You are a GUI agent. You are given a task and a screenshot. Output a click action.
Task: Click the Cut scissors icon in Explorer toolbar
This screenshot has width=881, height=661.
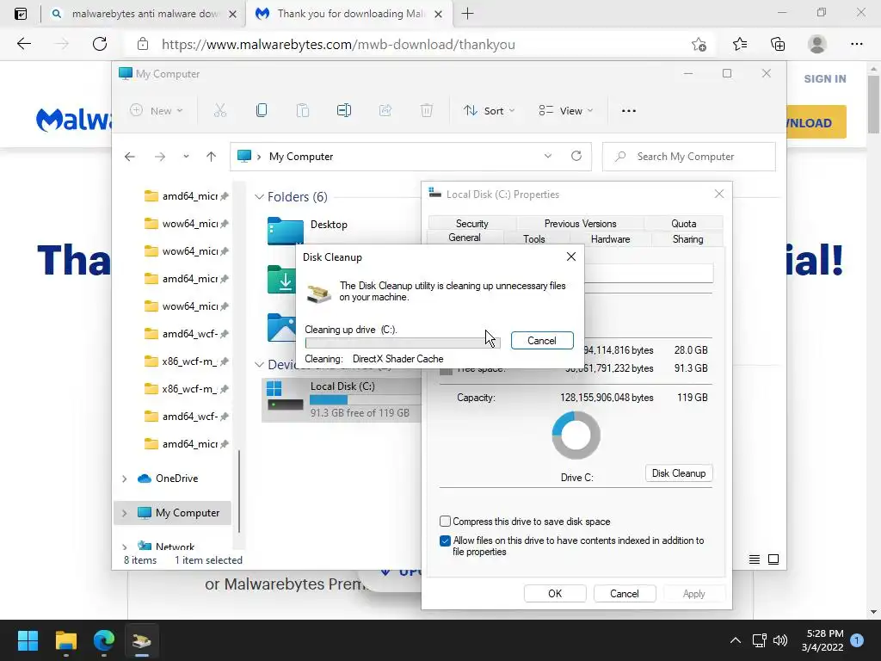219,111
